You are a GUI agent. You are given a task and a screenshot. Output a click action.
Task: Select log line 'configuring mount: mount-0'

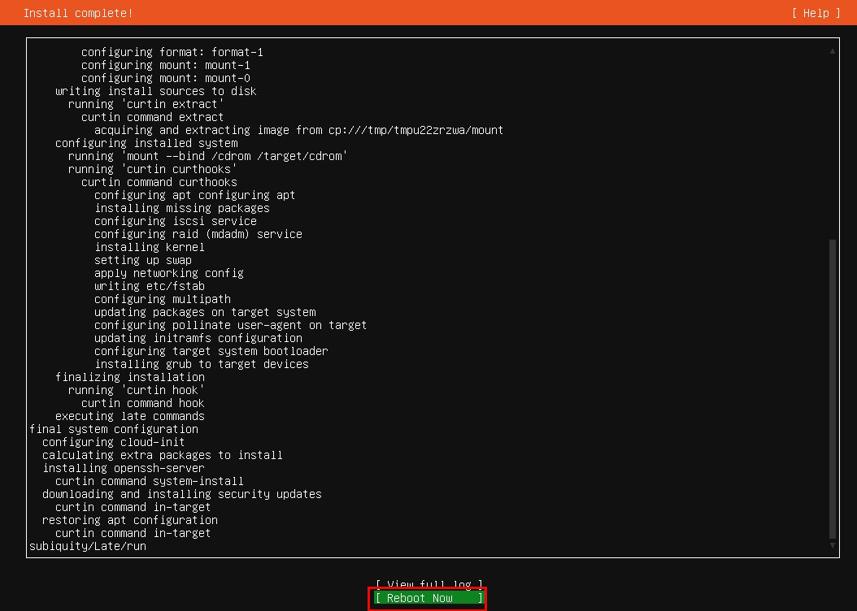click(166, 78)
